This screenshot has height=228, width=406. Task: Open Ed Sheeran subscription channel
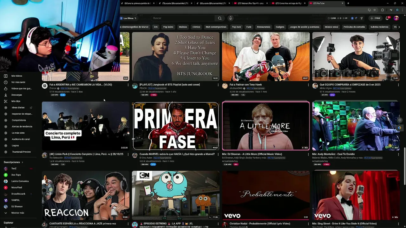(17, 206)
